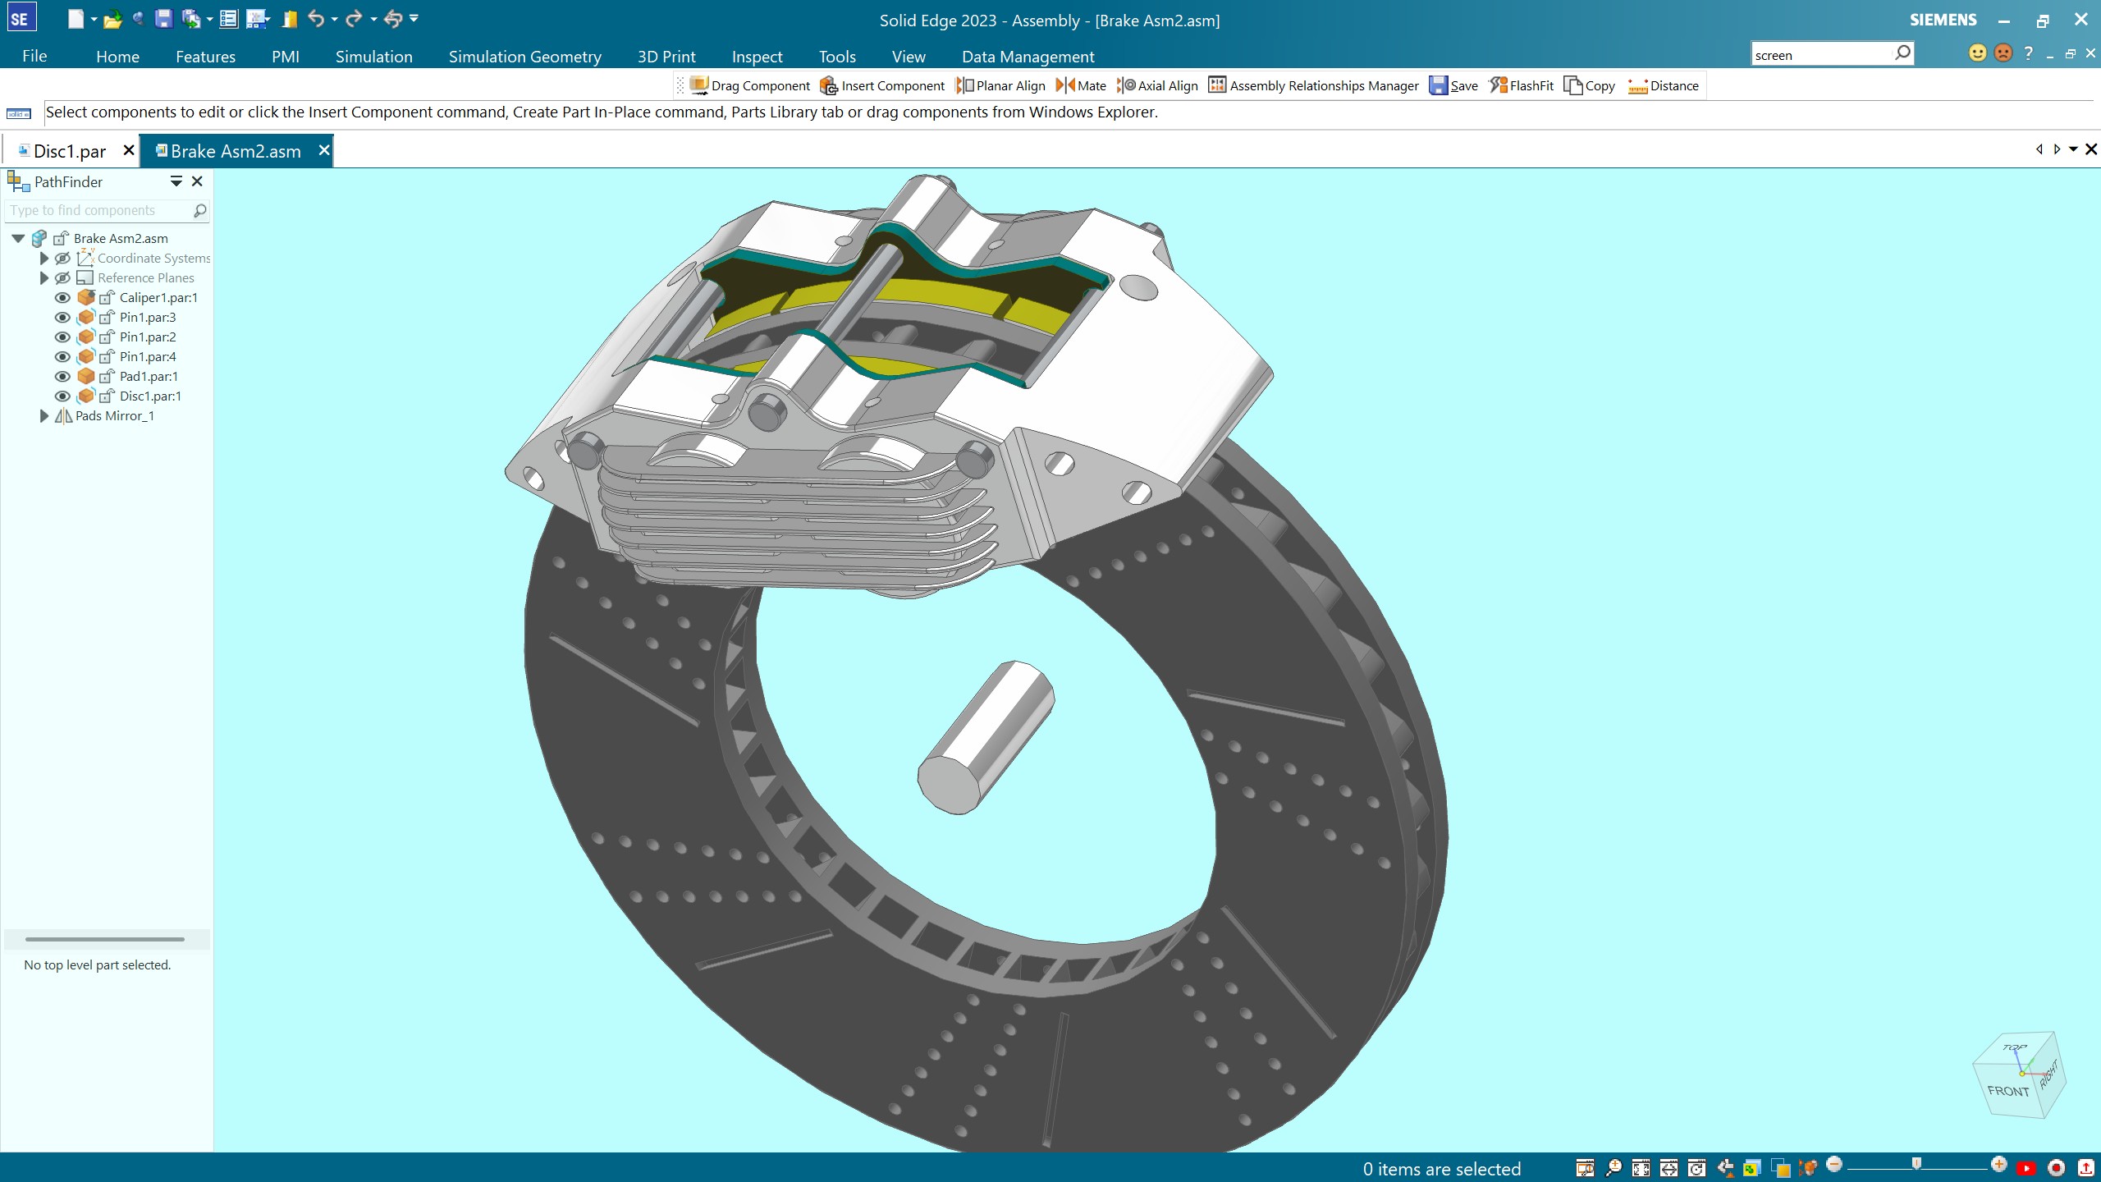The image size is (2101, 1182).
Task: Open the properties list icon in the quick access bar
Action: pyautogui.click(x=229, y=19)
